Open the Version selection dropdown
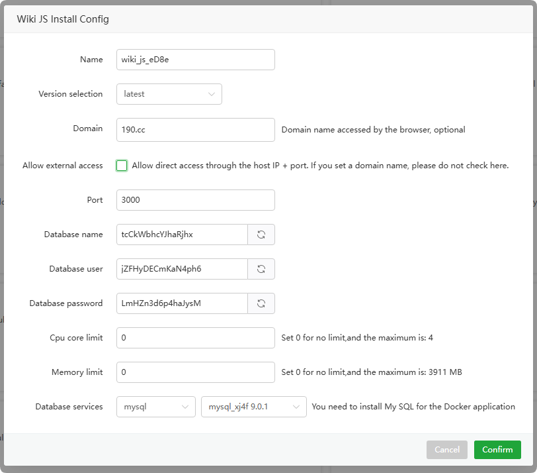 pos(169,94)
